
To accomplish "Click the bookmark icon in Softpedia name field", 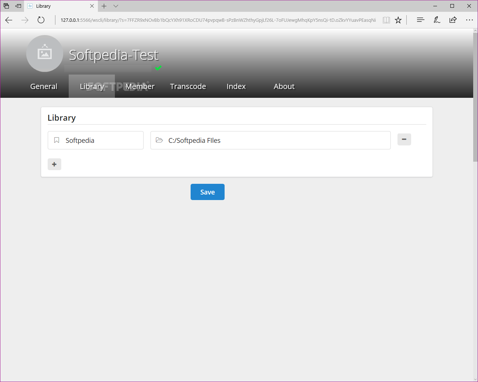I will click(x=57, y=140).
